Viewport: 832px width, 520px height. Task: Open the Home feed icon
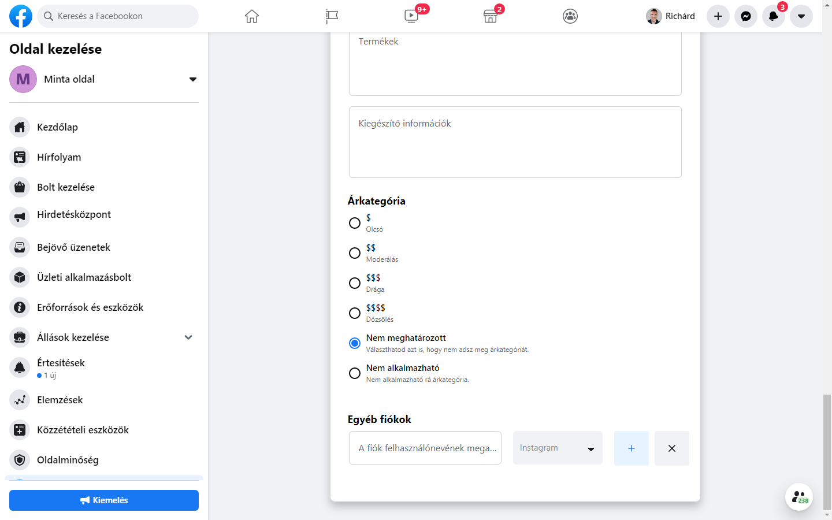click(x=252, y=16)
